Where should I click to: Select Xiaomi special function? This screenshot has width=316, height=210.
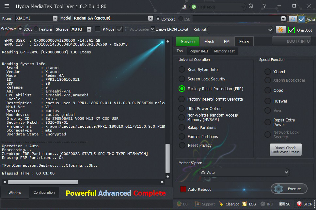click(268, 72)
